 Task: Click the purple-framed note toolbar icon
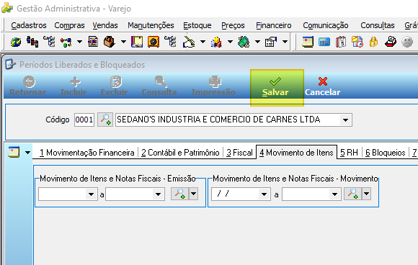[137, 42]
